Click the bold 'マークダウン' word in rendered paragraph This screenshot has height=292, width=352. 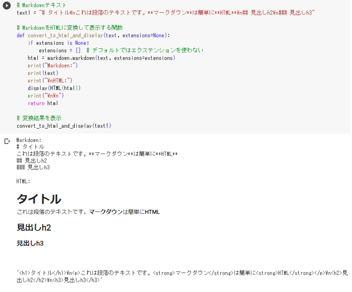pyautogui.click(x=105, y=212)
